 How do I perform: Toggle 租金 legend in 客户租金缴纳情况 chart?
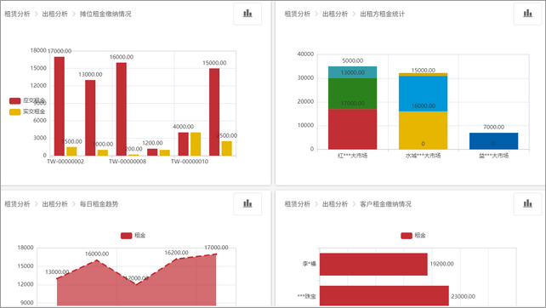pyautogui.click(x=413, y=236)
